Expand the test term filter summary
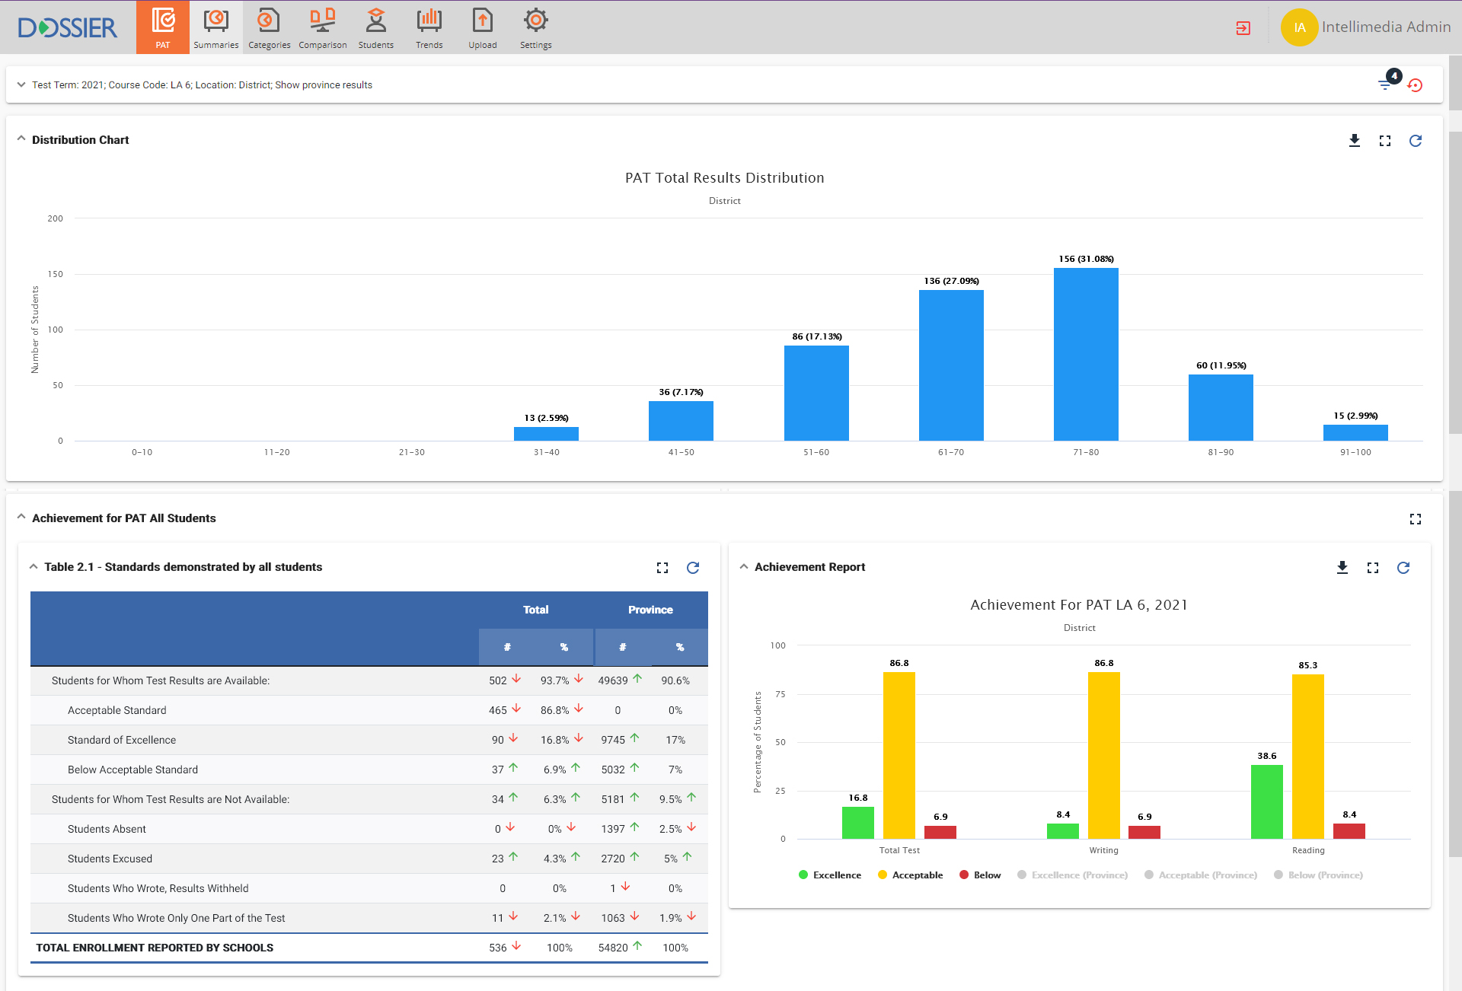The height and width of the screenshot is (991, 1462). tap(21, 84)
